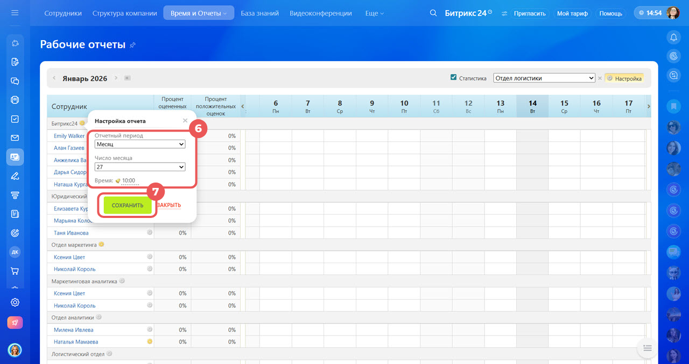Open calendar picker next to Январь 2026

(128, 78)
